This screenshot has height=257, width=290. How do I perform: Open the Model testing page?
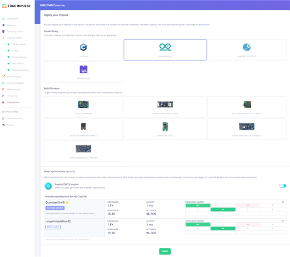(x=14, y=89)
